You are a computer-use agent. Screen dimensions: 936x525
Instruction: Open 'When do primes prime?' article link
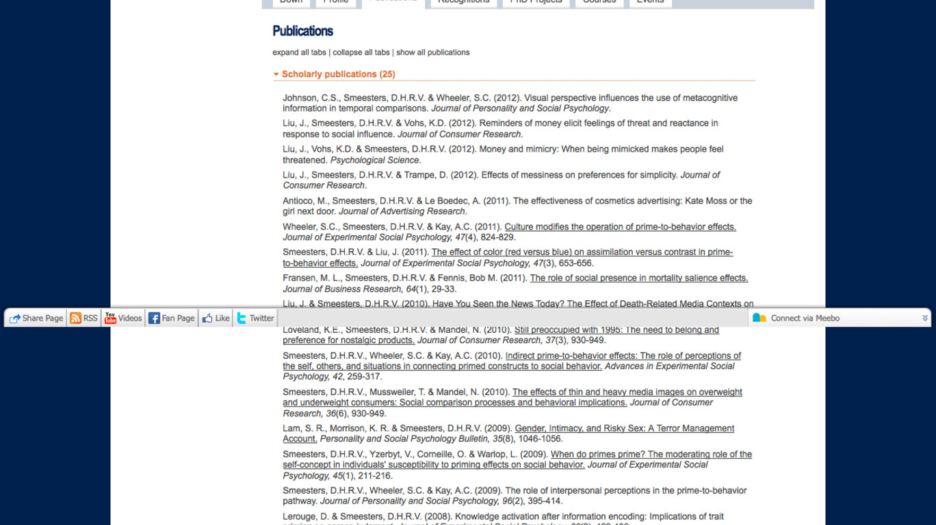click(651, 455)
